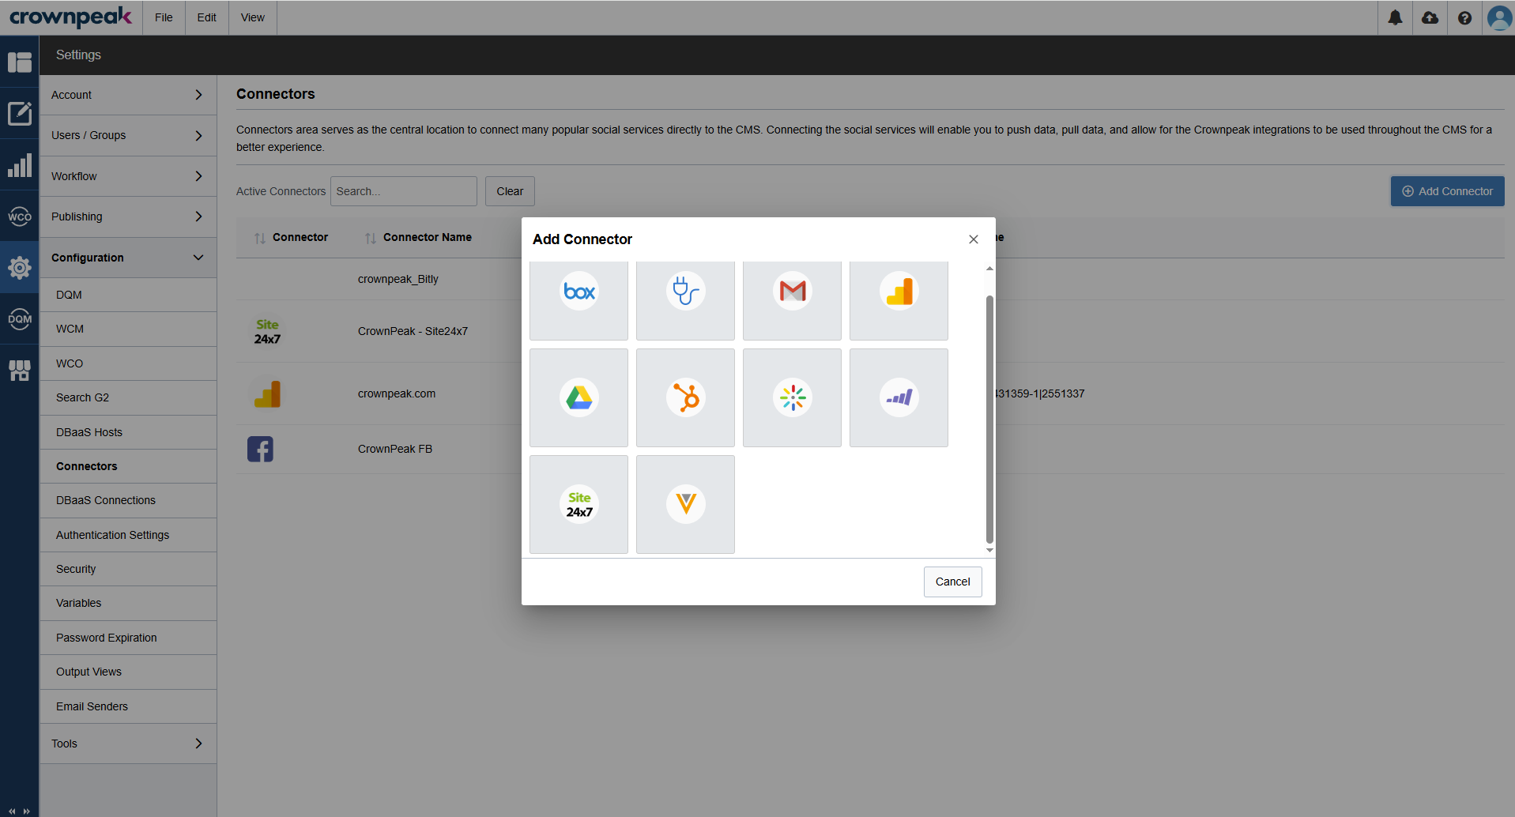Expand the Tools section
Screen dimensions: 1515x817
coord(128,744)
